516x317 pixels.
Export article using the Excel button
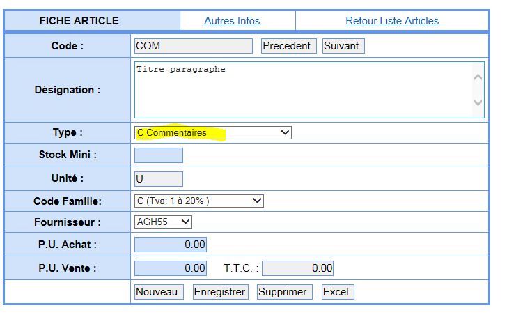pyautogui.click(x=338, y=292)
